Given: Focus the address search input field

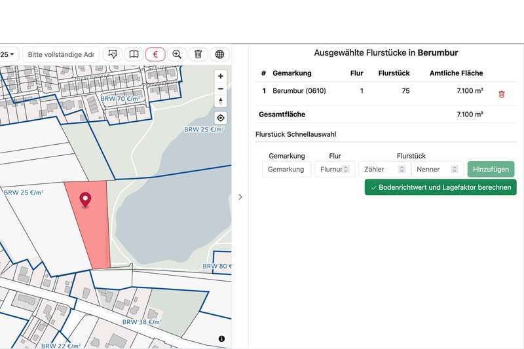Looking at the screenshot, I should coord(61,54).
